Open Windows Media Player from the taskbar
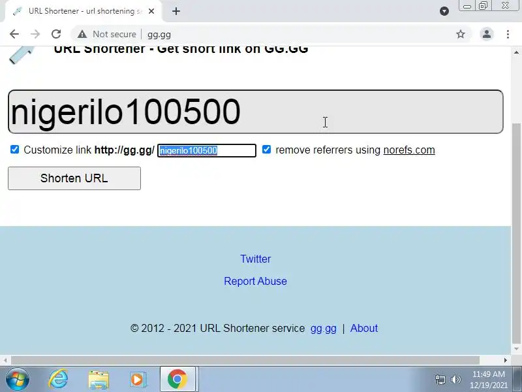Screen dimensions: 522x392 (x=137, y=380)
